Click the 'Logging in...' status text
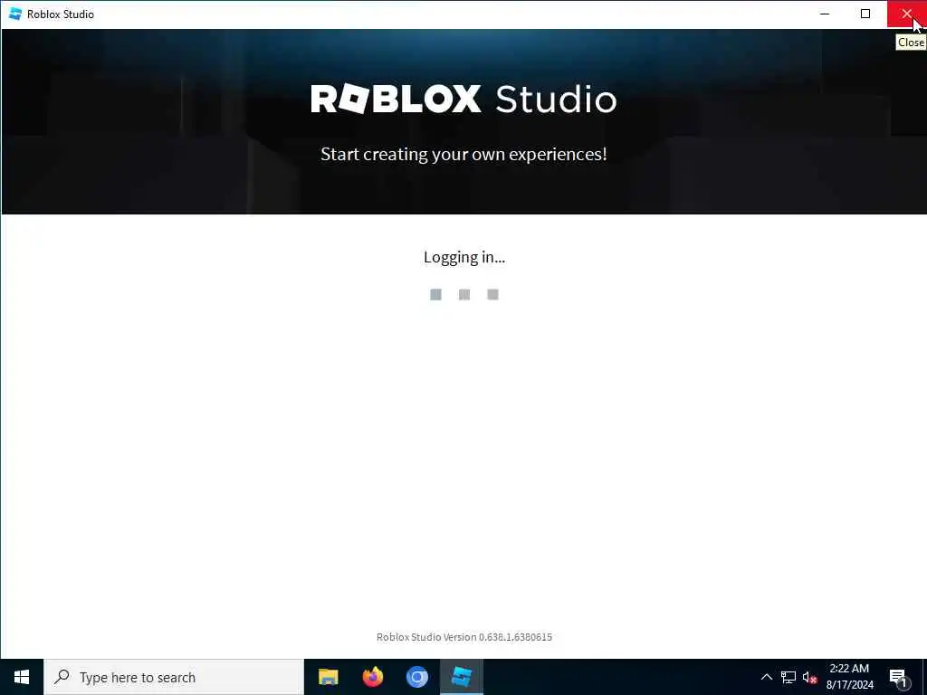The width and height of the screenshot is (927, 695). click(464, 257)
